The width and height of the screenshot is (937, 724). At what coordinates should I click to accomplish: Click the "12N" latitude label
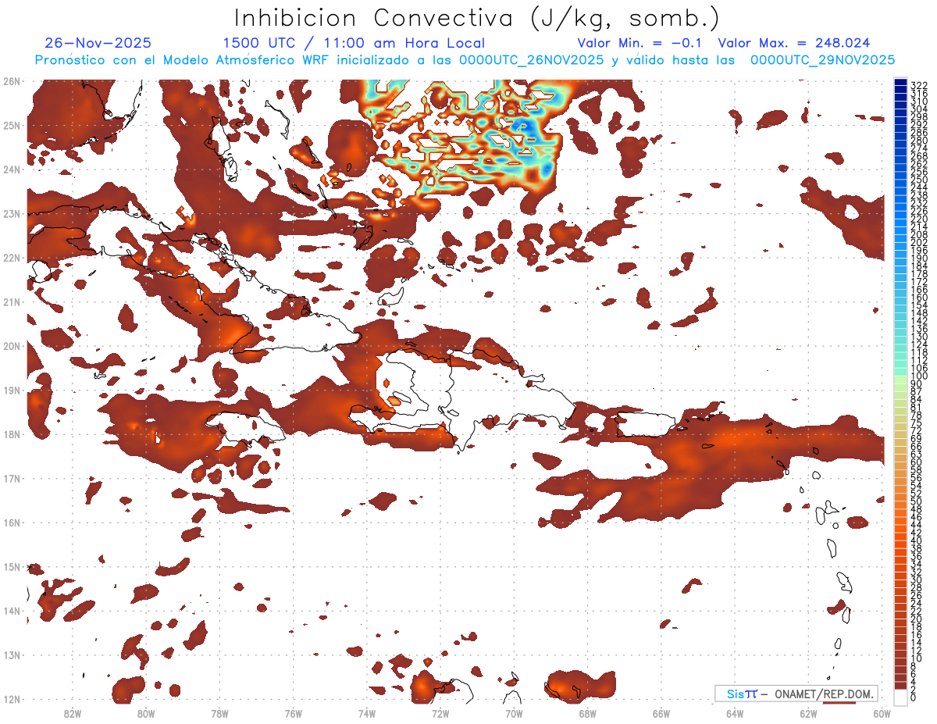[x=12, y=699]
